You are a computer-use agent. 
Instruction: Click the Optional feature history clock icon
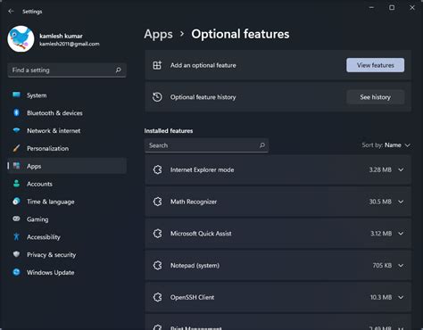point(157,97)
